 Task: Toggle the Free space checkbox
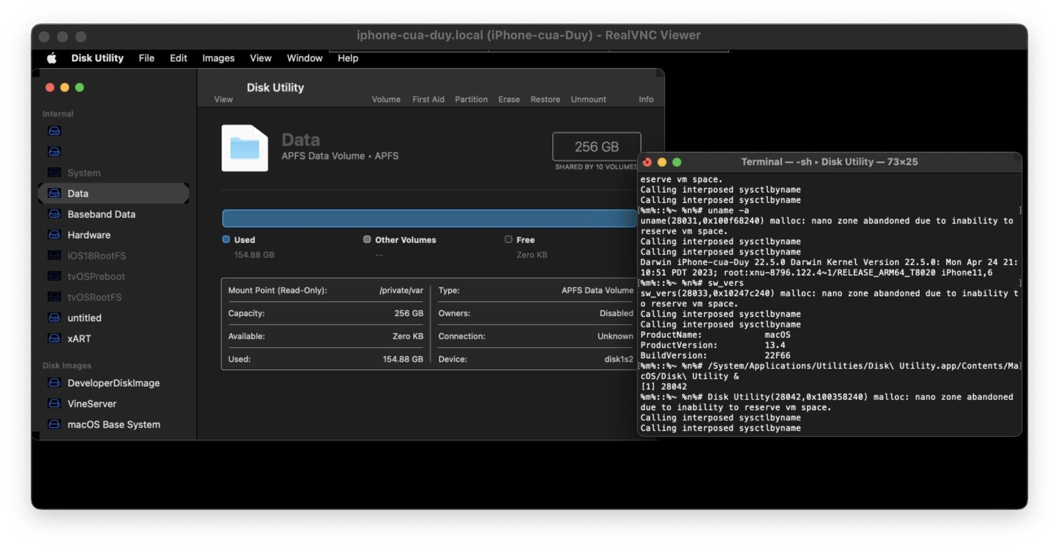click(508, 239)
